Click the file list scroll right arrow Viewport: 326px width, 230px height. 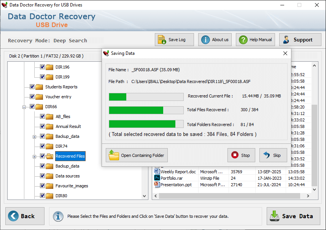click(308, 196)
